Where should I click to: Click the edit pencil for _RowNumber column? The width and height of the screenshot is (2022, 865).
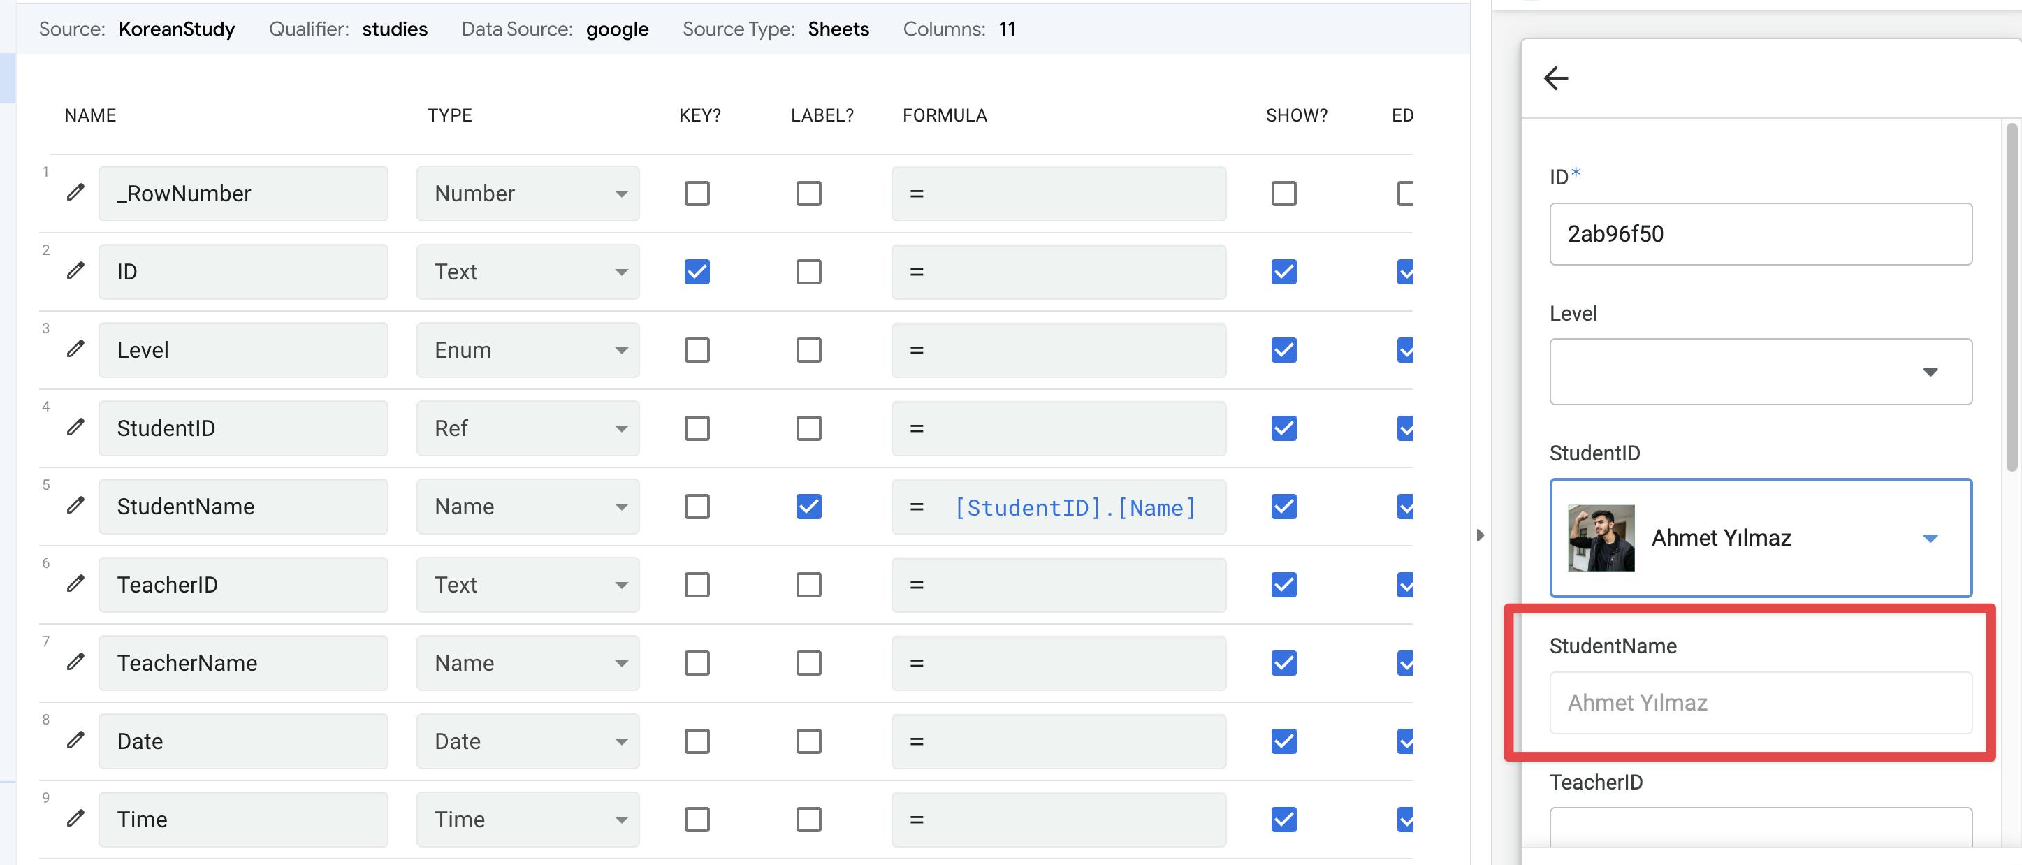pos(75,192)
